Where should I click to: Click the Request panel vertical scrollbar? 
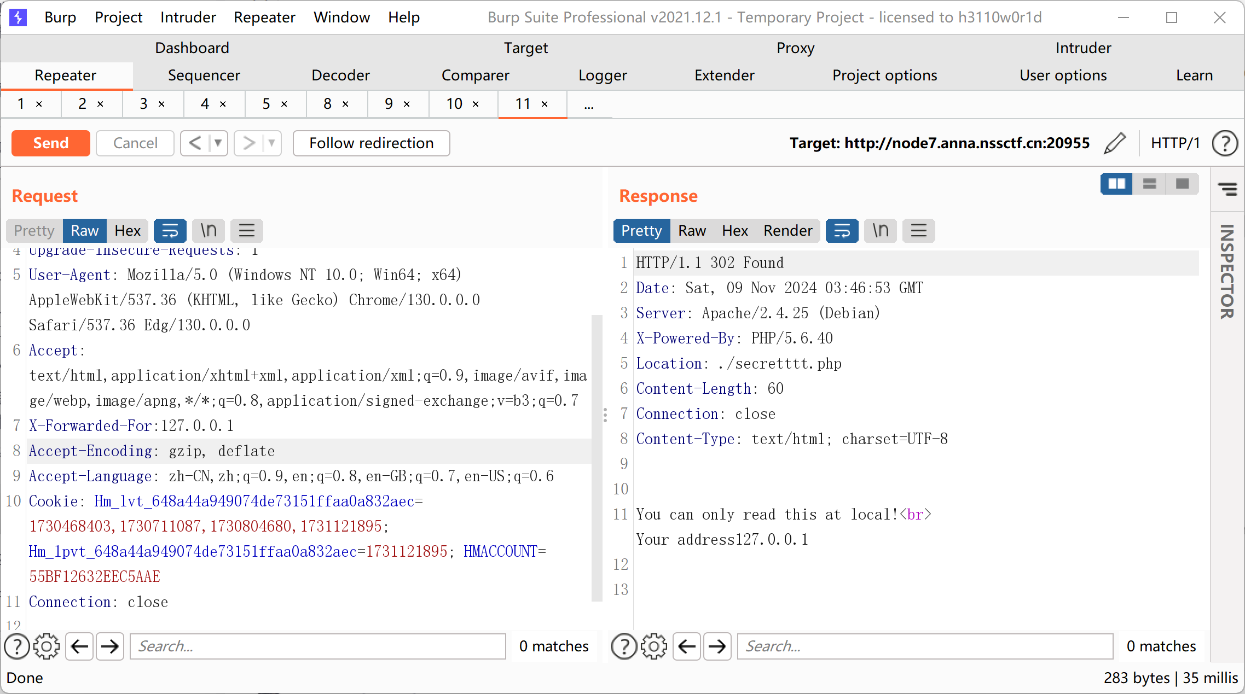[x=597, y=458]
